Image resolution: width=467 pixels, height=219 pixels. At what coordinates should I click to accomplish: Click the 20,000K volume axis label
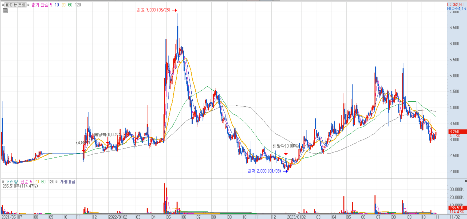457,197
